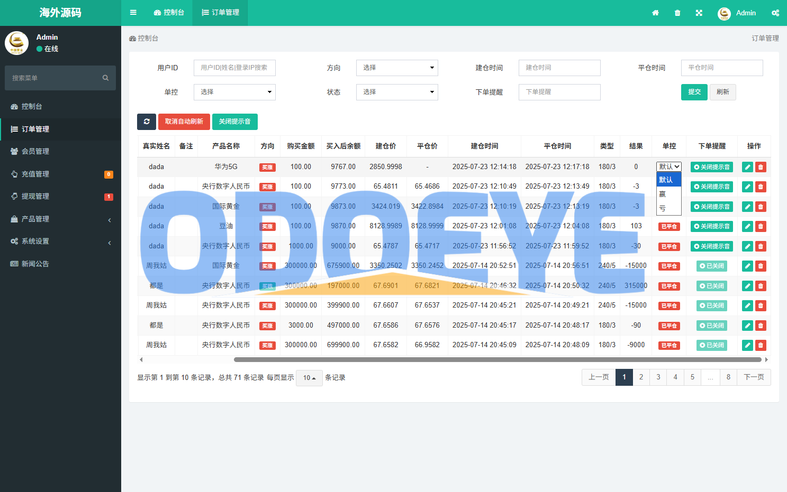Toggle 取消自动刷新 auto-refresh button
The width and height of the screenshot is (787, 492).
click(x=184, y=122)
